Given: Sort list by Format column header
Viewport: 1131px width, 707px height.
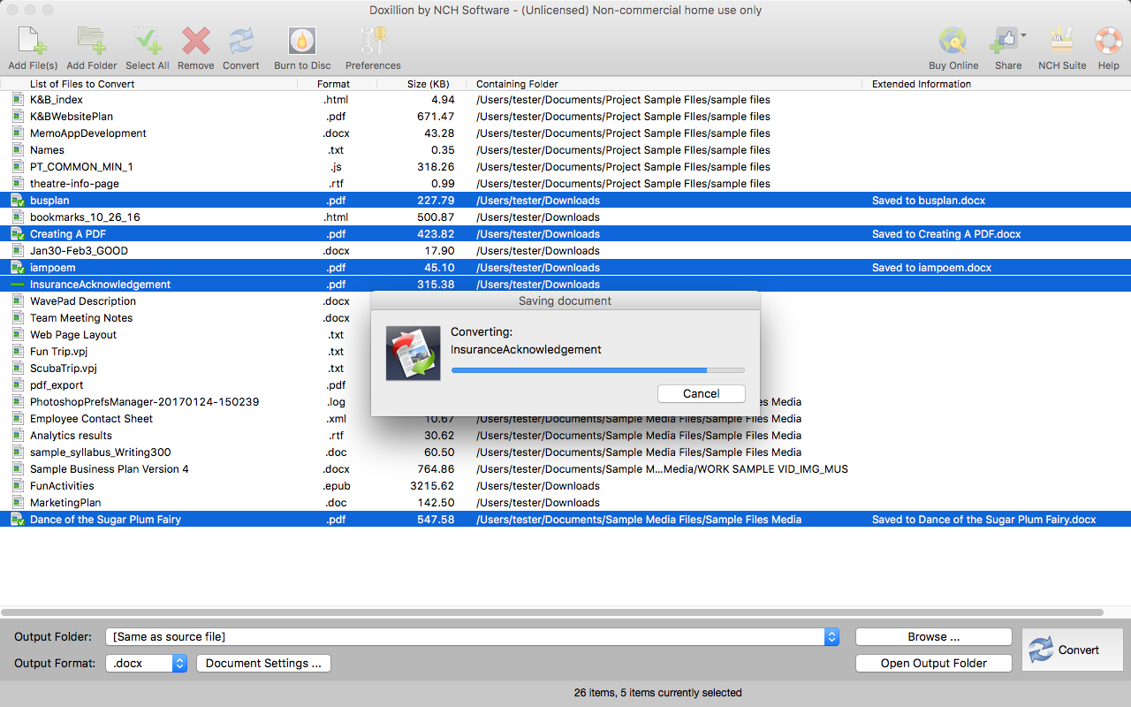Looking at the screenshot, I should click(334, 84).
